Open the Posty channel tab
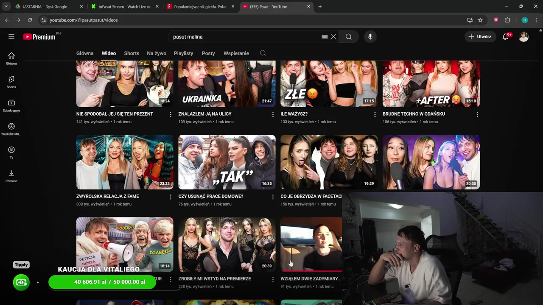Image resolution: width=543 pixels, height=305 pixels. [208, 53]
